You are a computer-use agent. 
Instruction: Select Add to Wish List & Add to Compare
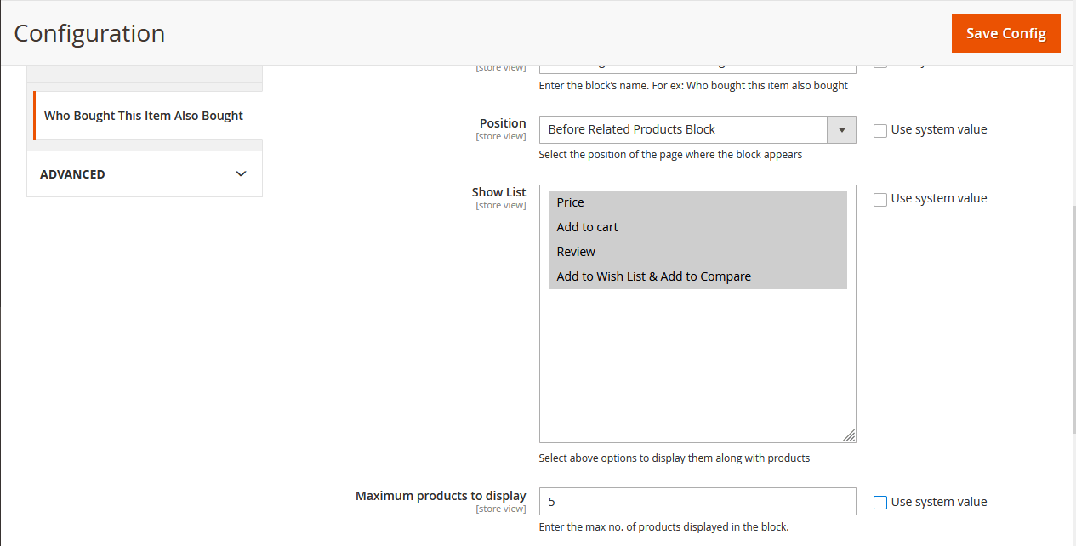click(x=653, y=276)
